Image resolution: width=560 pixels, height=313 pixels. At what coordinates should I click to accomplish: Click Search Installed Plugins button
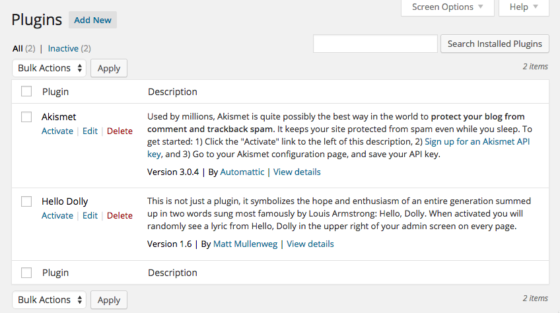click(x=495, y=44)
